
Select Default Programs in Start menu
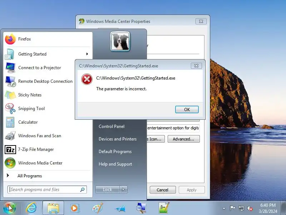click(x=115, y=152)
